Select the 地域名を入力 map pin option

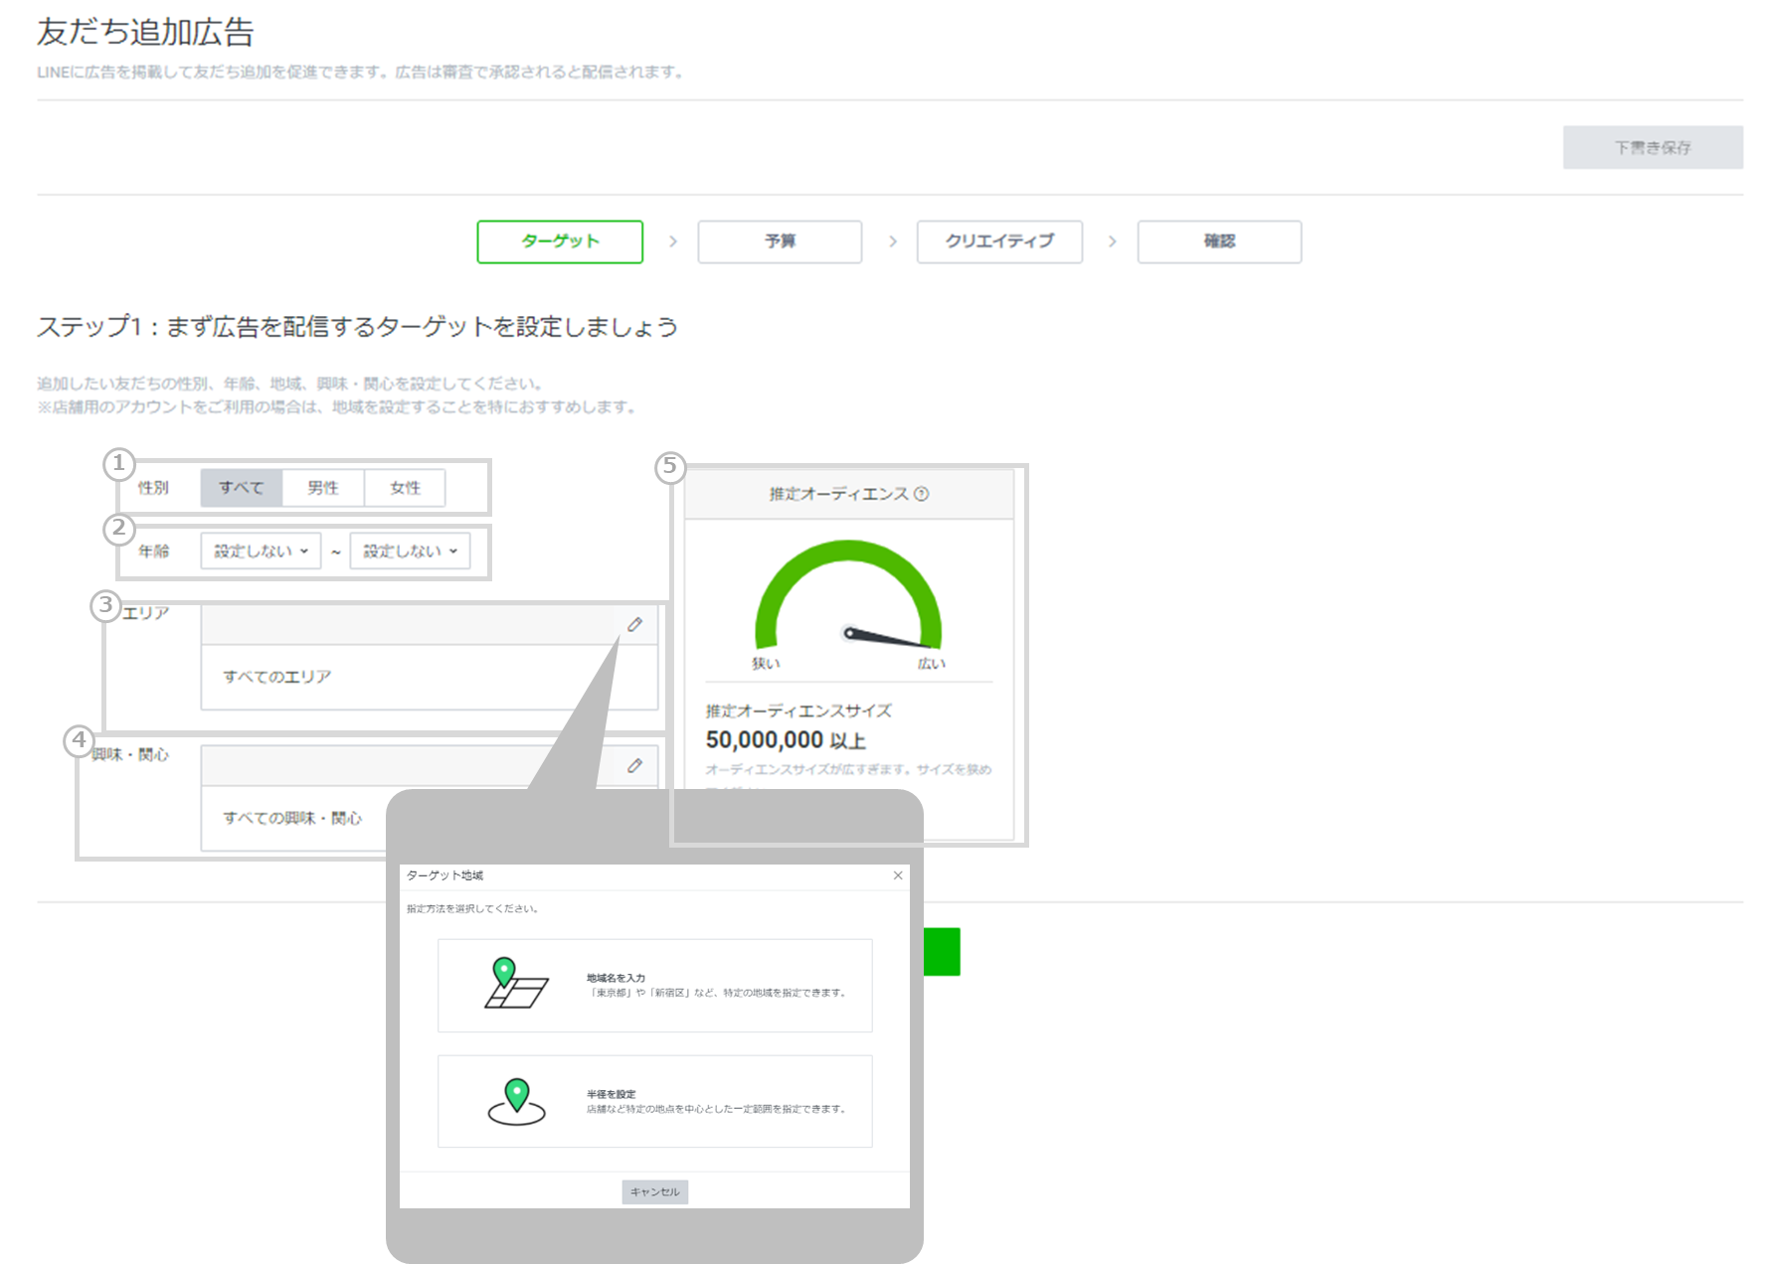tap(654, 985)
